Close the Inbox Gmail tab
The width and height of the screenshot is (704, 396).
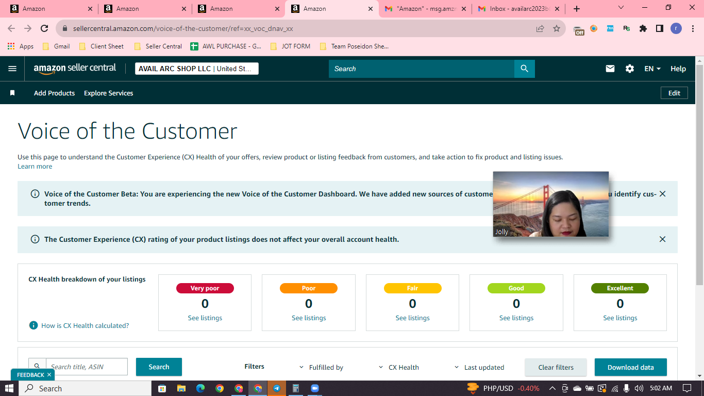[x=557, y=9]
